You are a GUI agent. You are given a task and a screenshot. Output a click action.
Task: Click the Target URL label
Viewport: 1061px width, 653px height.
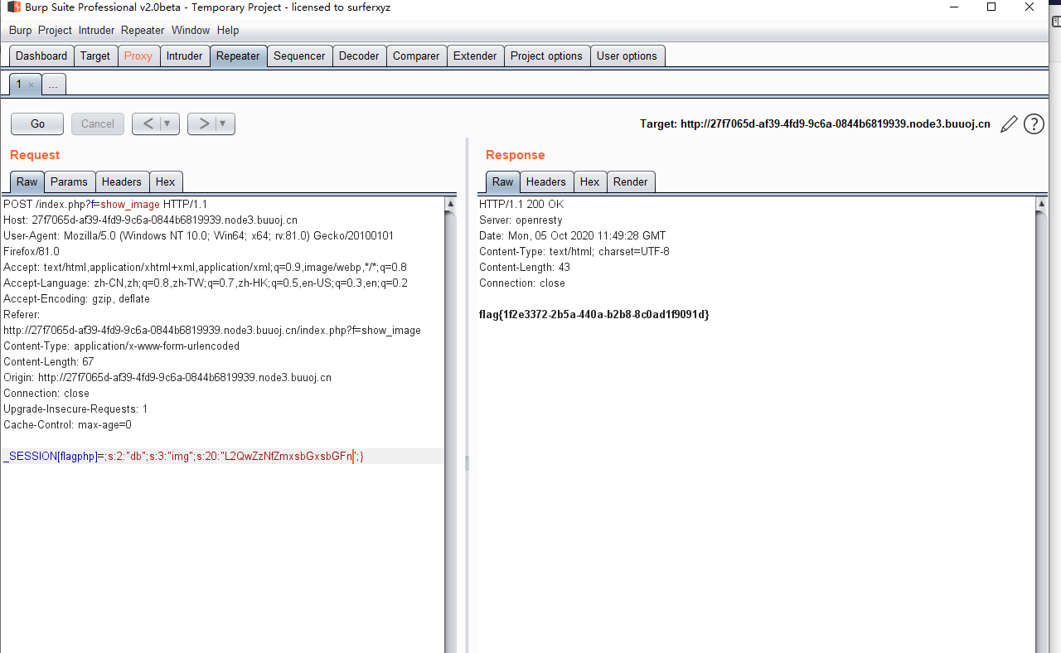tap(815, 123)
